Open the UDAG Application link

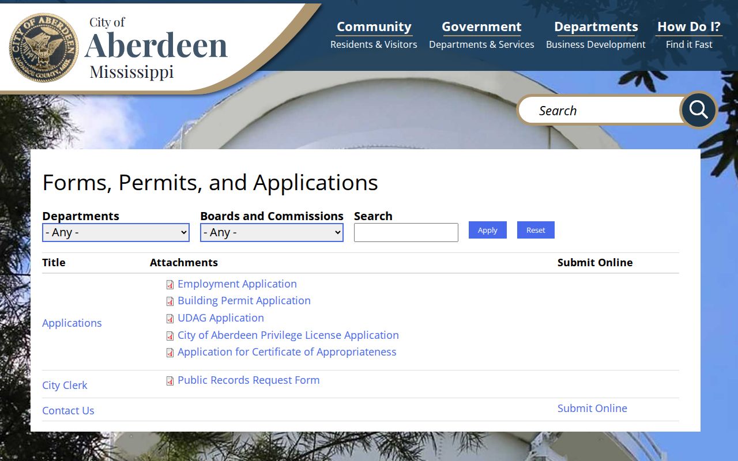tap(221, 318)
